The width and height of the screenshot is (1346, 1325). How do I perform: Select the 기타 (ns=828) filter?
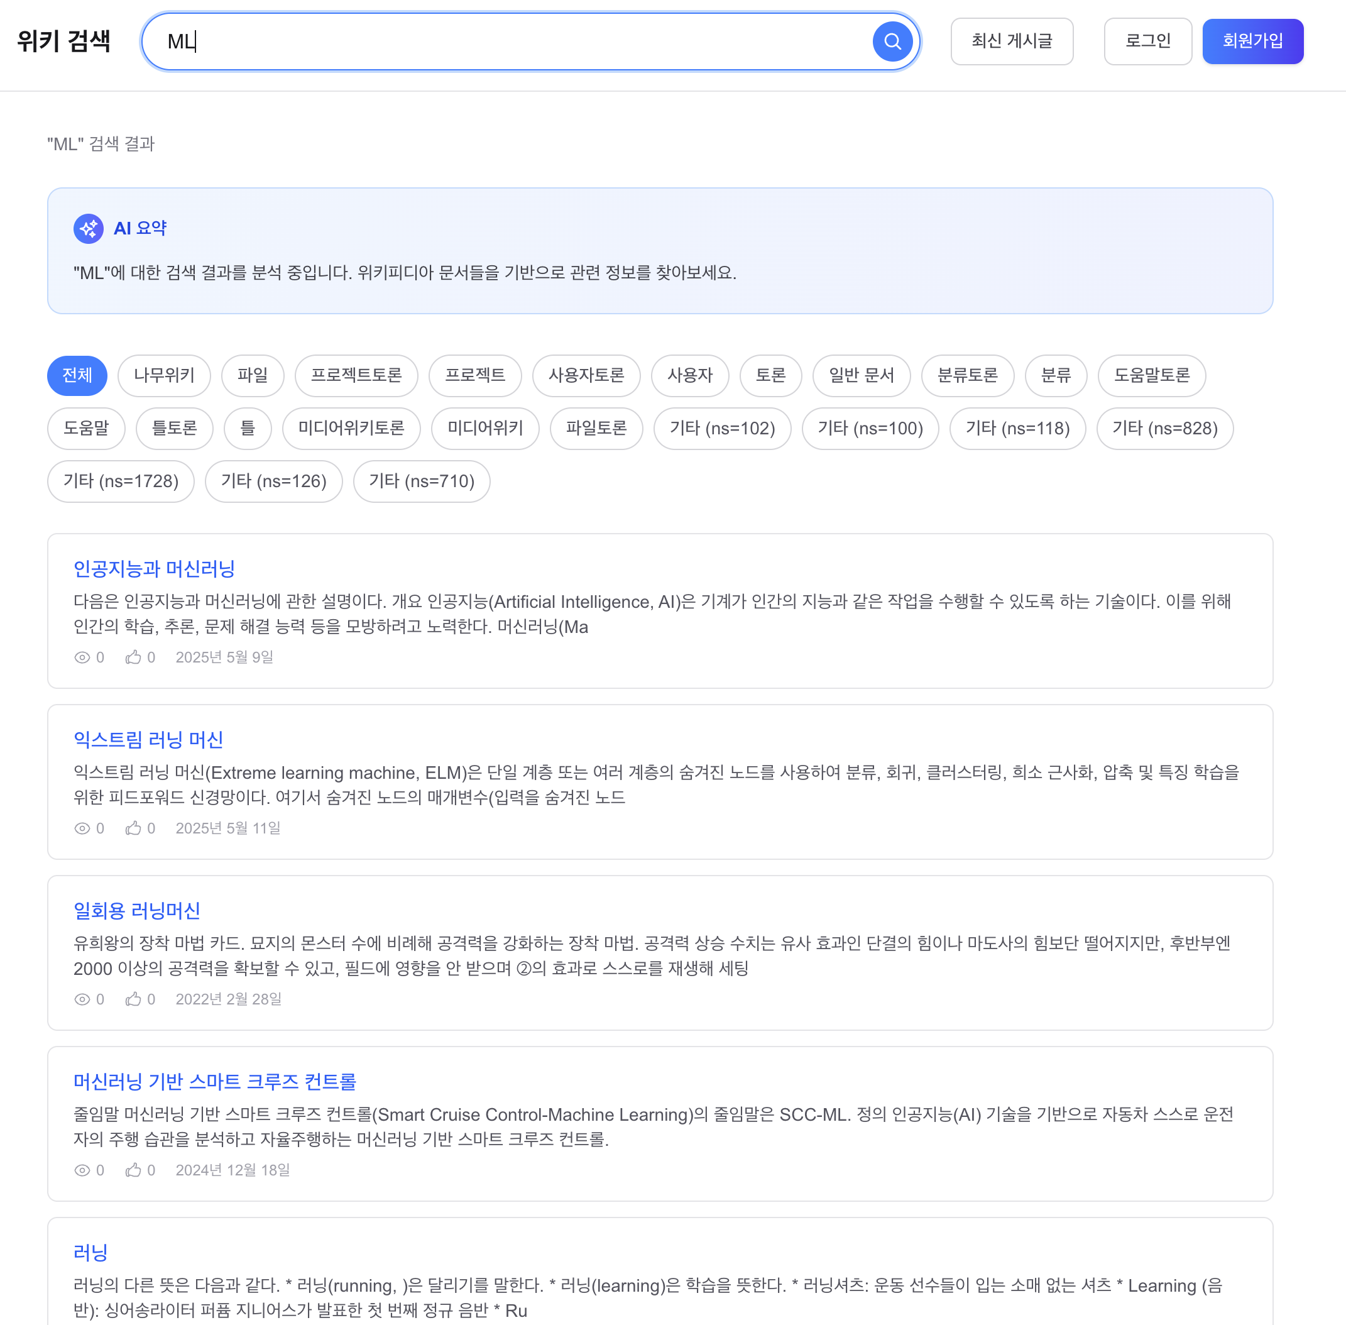point(1164,429)
